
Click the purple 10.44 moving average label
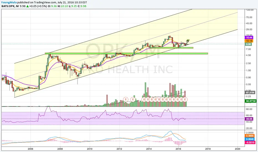pos(249,38)
